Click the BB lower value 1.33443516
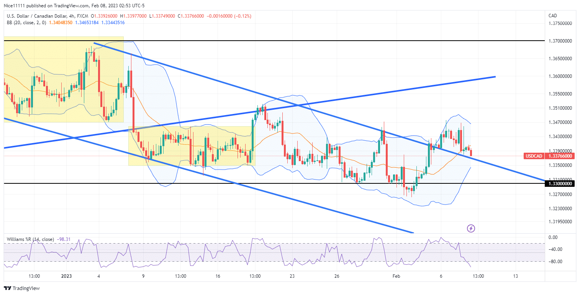Image resolution: width=580 pixels, height=295 pixels. point(113,23)
